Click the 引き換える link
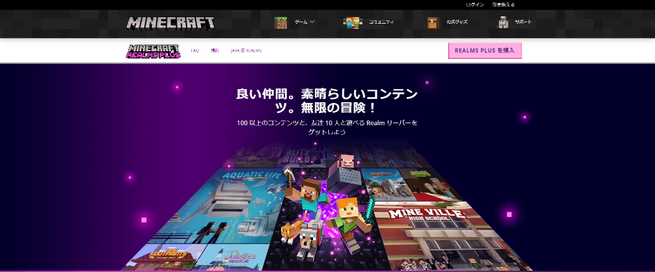655x272 pixels. 503,5
